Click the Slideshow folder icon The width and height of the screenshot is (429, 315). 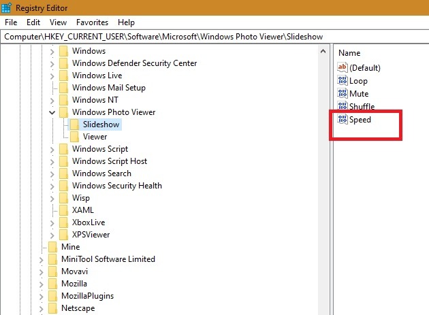click(x=74, y=125)
